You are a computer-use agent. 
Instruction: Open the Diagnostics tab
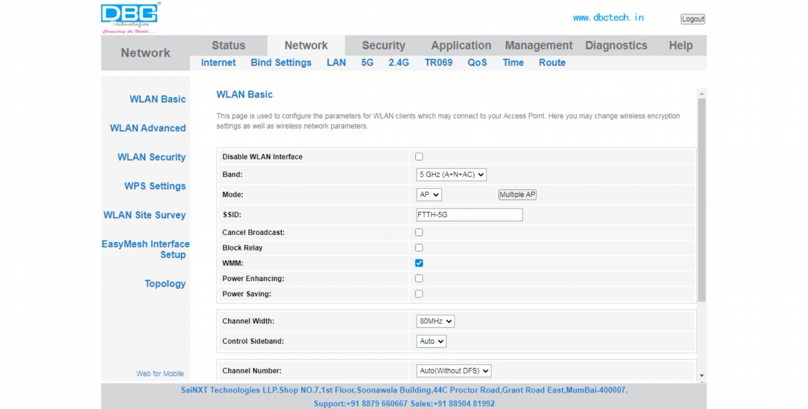pyautogui.click(x=616, y=46)
